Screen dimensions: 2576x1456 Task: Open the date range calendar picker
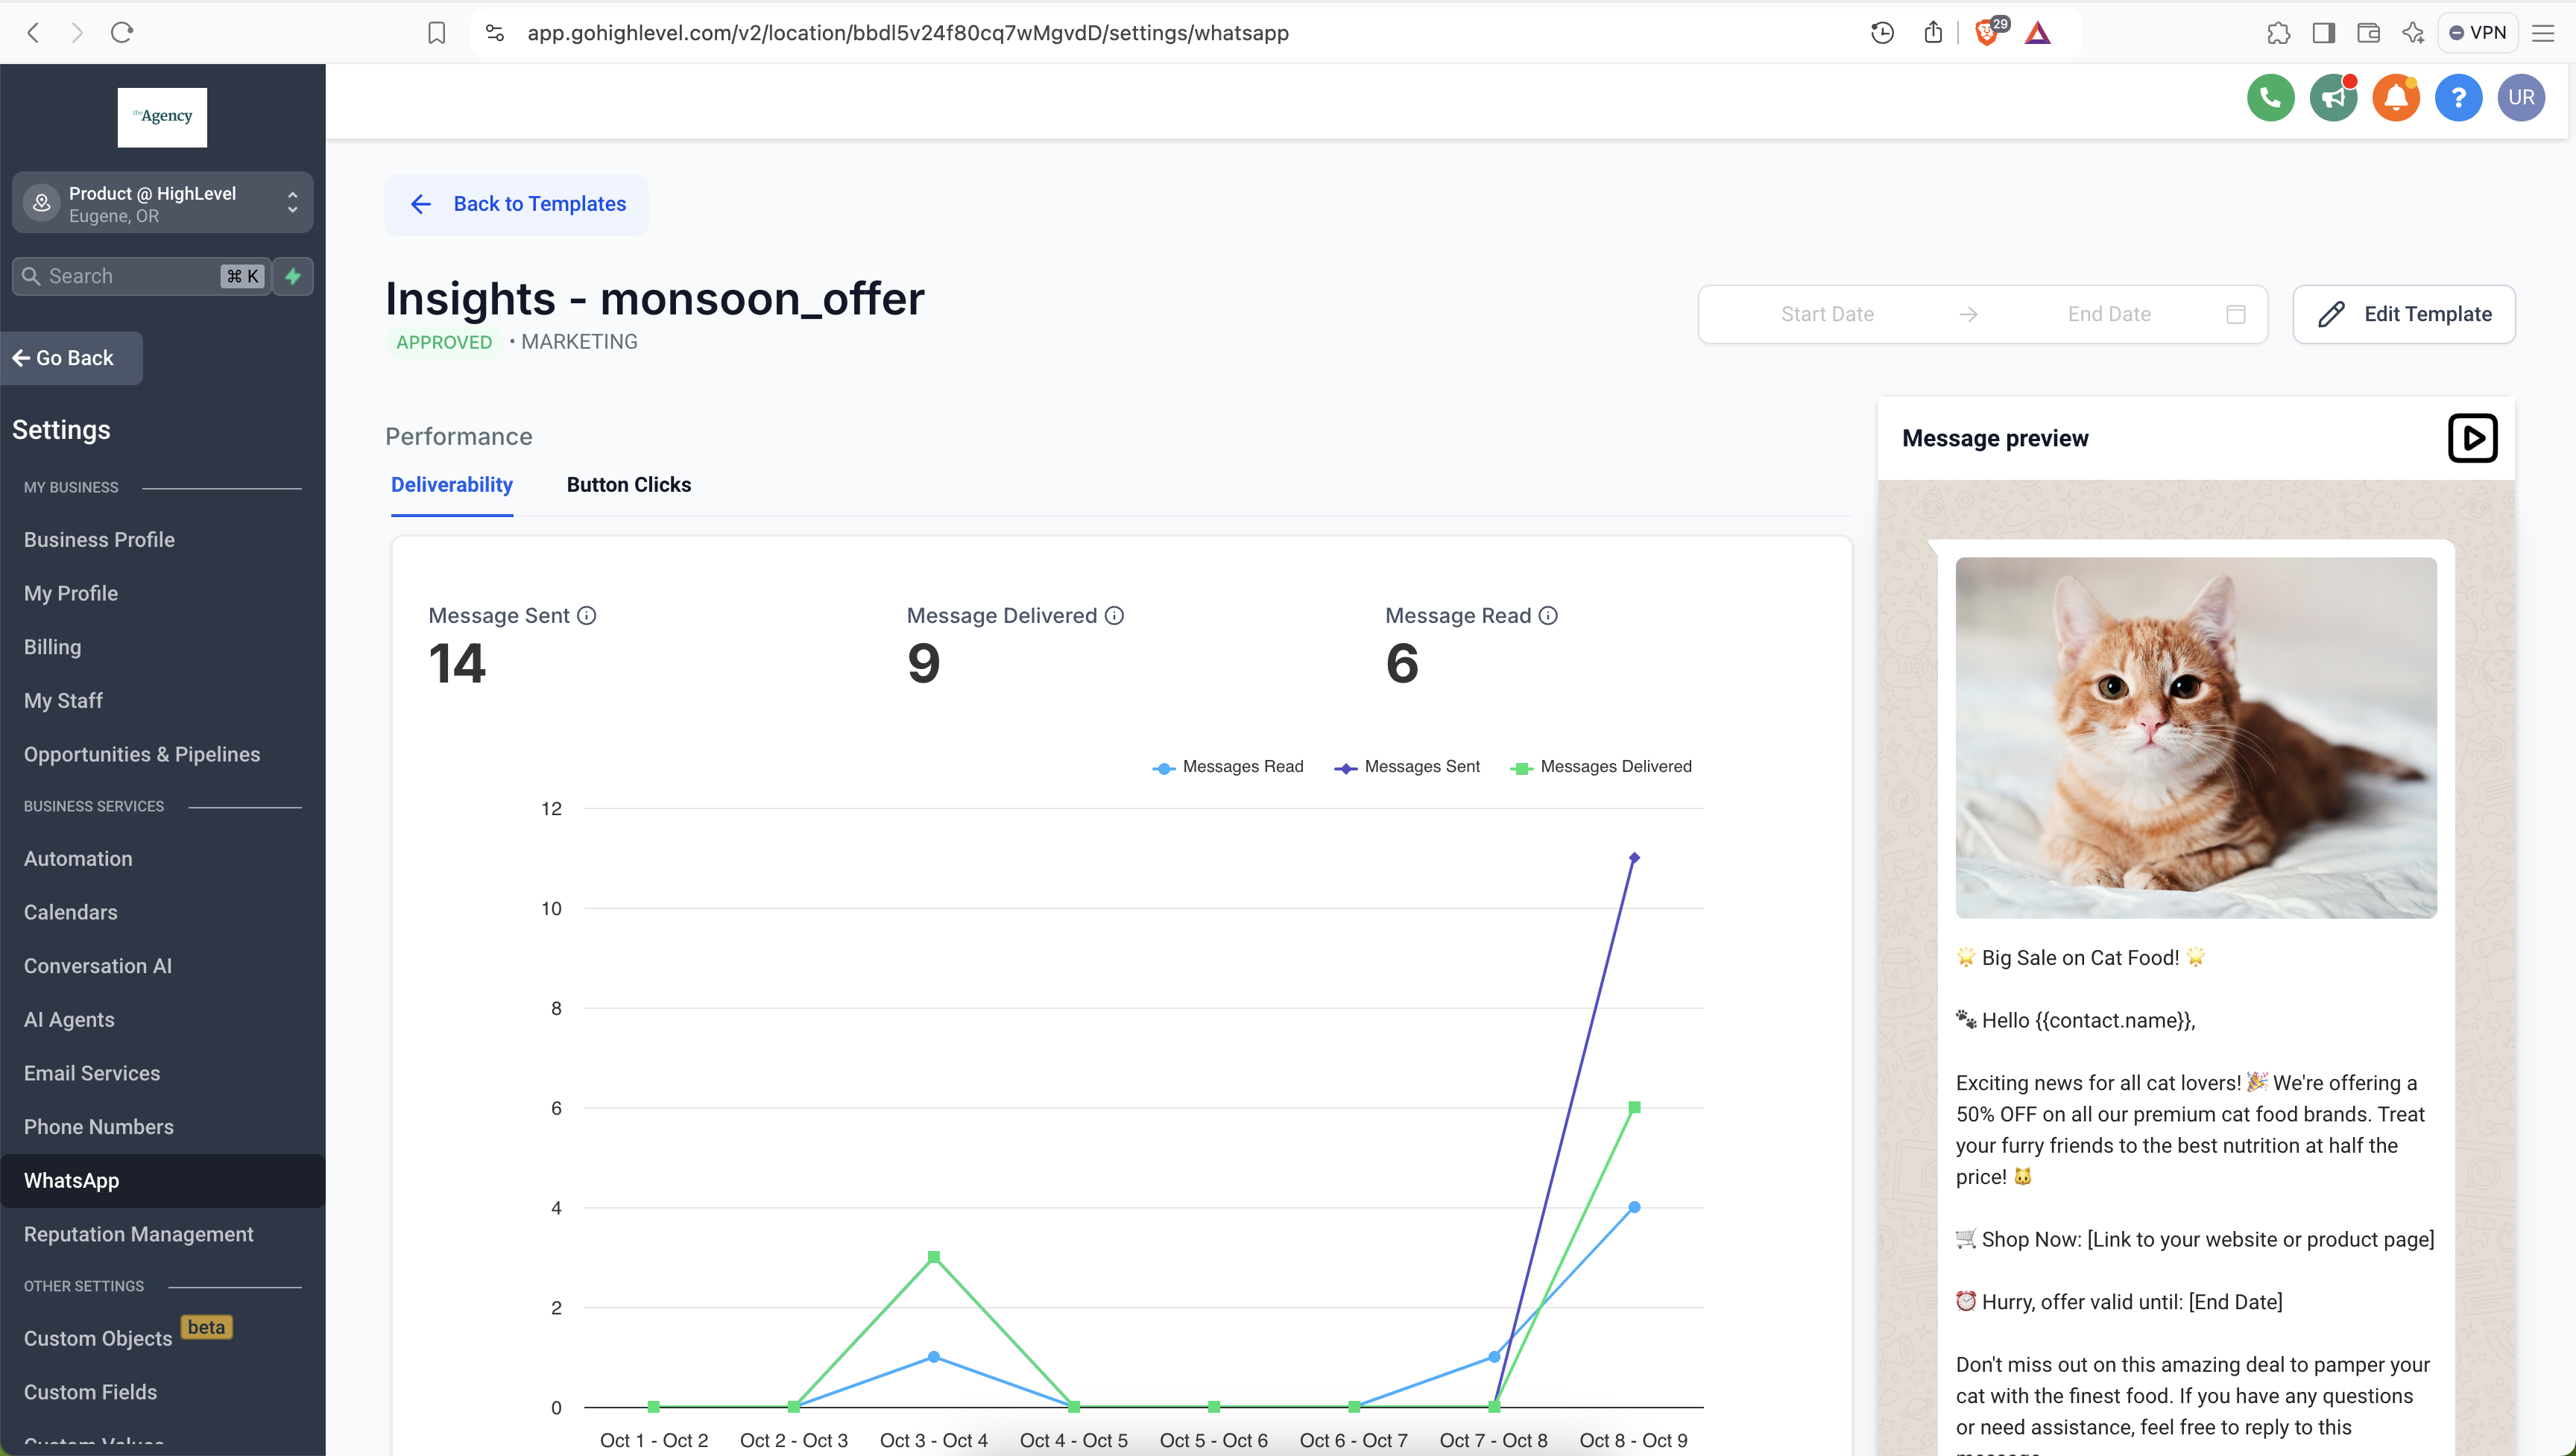click(2236, 314)
